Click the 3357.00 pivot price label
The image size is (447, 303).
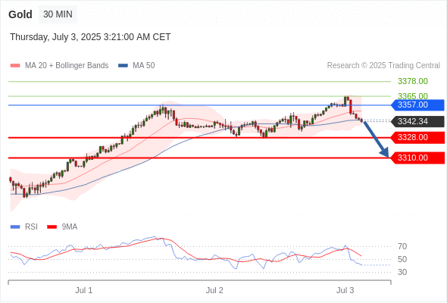417,105
